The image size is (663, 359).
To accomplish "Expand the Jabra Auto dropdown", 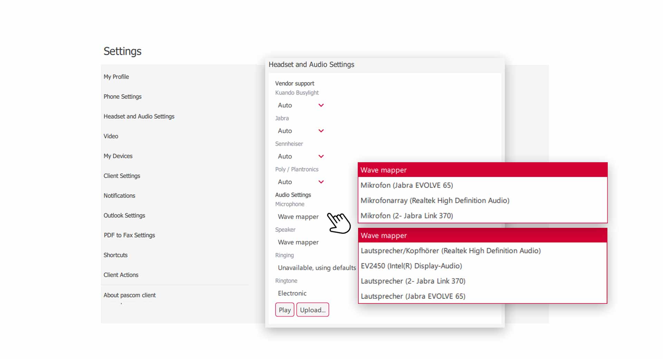I will pyautogui.click(x=301, y=131).
